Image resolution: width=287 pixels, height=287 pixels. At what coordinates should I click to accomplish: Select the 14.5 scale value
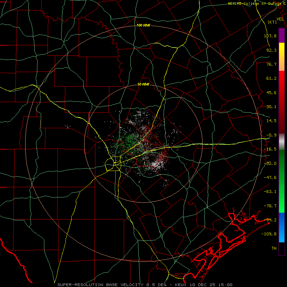point(271,121)
